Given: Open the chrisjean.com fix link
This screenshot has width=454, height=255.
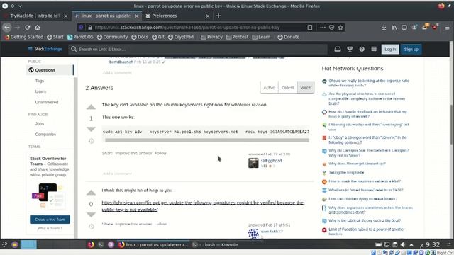Looking at the screenshot, I should click(x=203, y=206).
